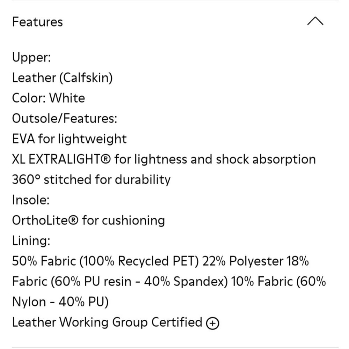
Task: Click the Leather Working Group Certified text
Action: [107, 322]
